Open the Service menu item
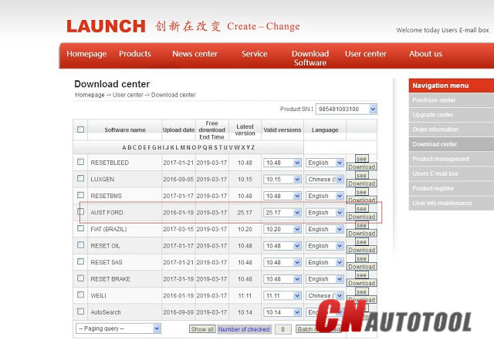 (254, 54)
